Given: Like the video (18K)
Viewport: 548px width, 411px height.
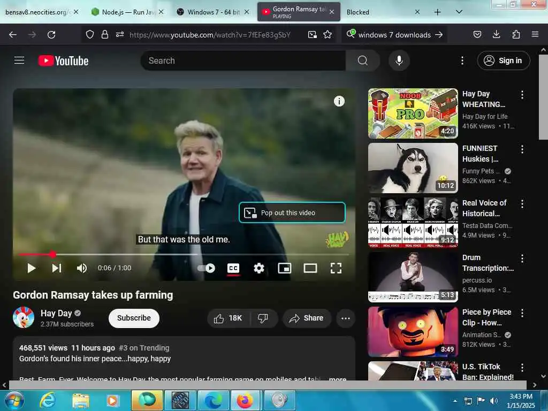Looking at the screenshot, I should pos(229,318).
